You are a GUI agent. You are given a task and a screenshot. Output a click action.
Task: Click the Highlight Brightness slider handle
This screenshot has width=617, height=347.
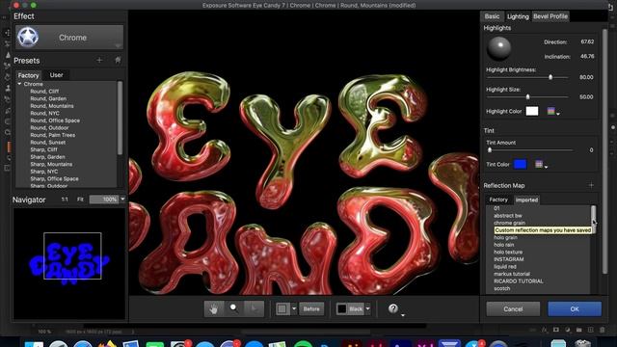(x=550, y=77)
